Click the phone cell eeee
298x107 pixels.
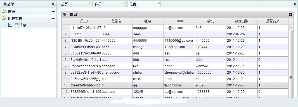pos(211,79)
